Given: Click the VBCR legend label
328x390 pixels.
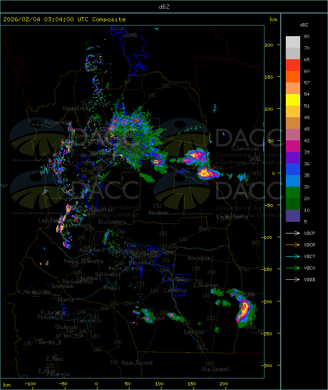Looking at the screenshot, I should pyautogui.click(x=309, y=245).
